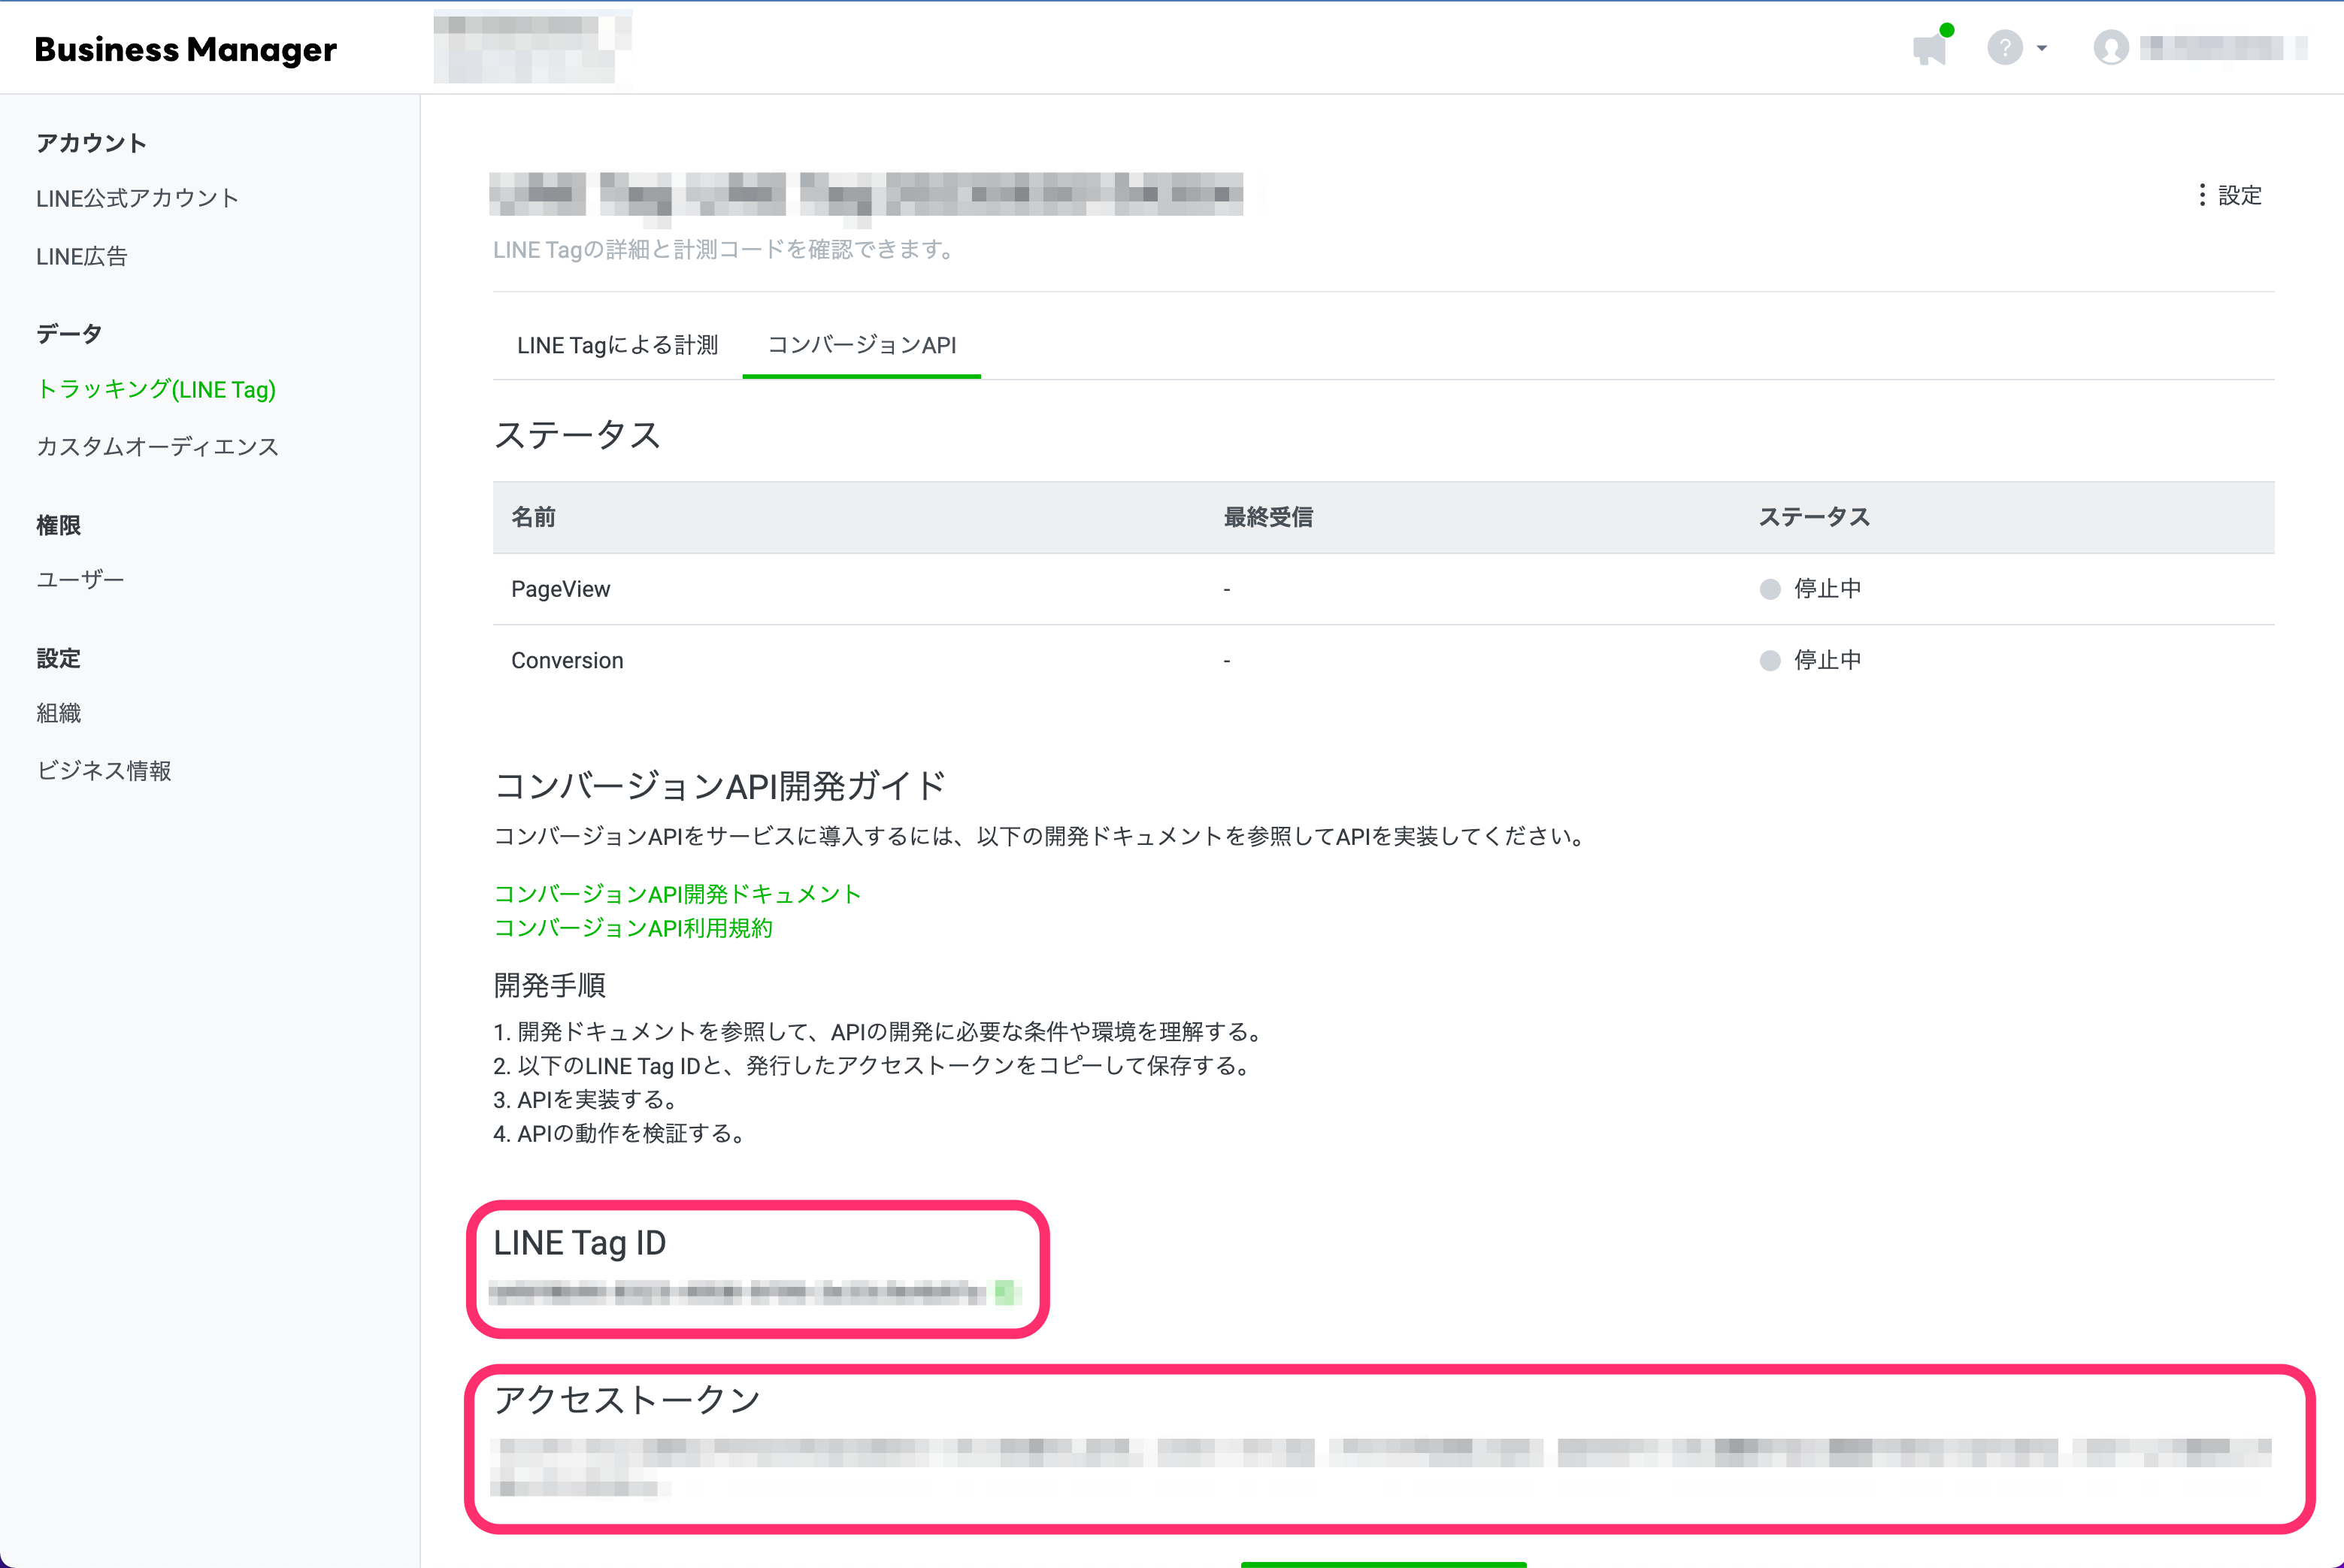Open カスタムオーディエンス in sidebar
Viewport: 2344px width, 1568px height.
(x=157, y=446)
